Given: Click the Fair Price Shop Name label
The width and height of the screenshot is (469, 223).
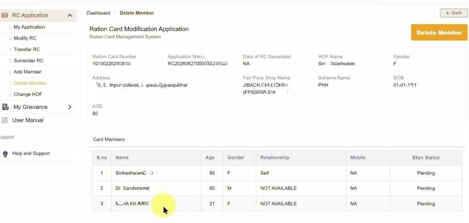Looking at the screenshot, I should point(266,78).
